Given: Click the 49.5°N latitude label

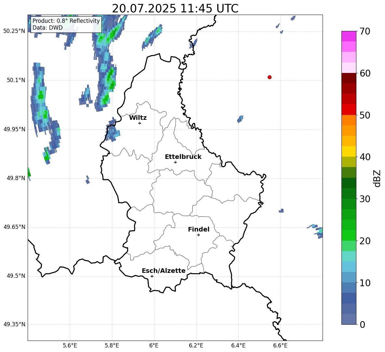Looking at the screenshot, I should pyautogui.click(x=16, y=276).
